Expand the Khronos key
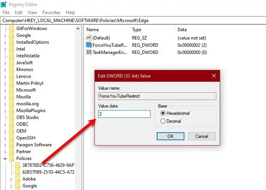Image resolution: width=266 pixels, height=190 pixels. coord(5,70)
